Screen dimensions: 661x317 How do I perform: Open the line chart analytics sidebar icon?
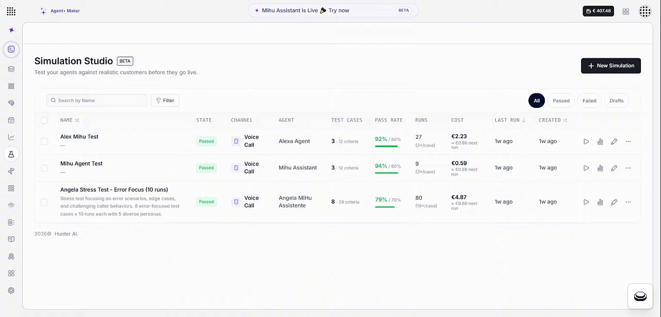pos(11,137)
